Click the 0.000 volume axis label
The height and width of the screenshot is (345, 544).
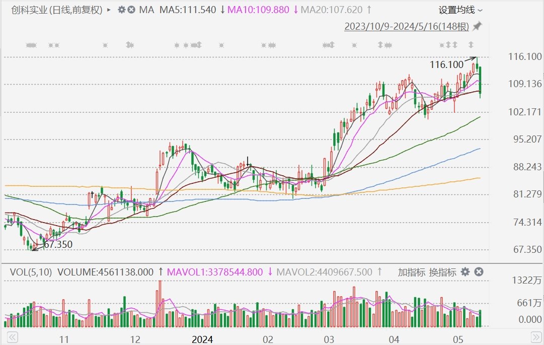point(530,319)
